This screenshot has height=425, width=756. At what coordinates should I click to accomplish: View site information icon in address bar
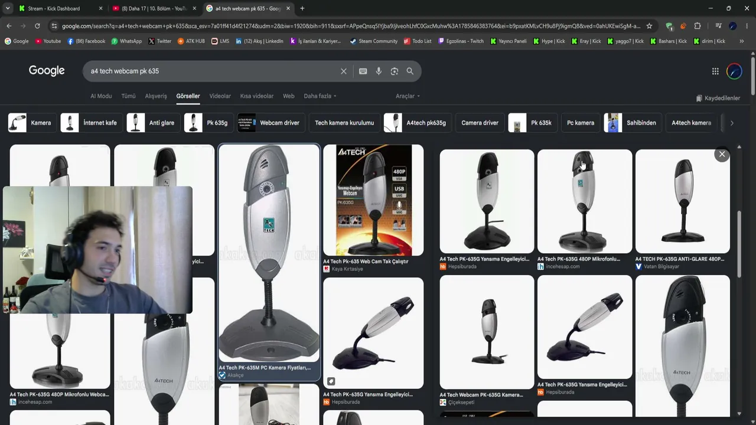(x=54, y=26)
